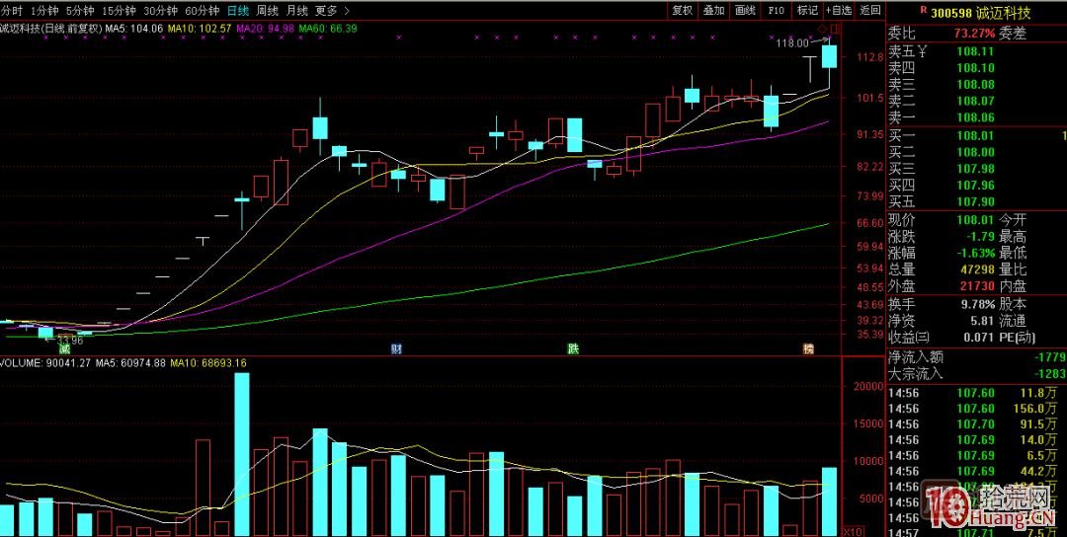Expand the 更多 periods dropdown

[331, 10]
